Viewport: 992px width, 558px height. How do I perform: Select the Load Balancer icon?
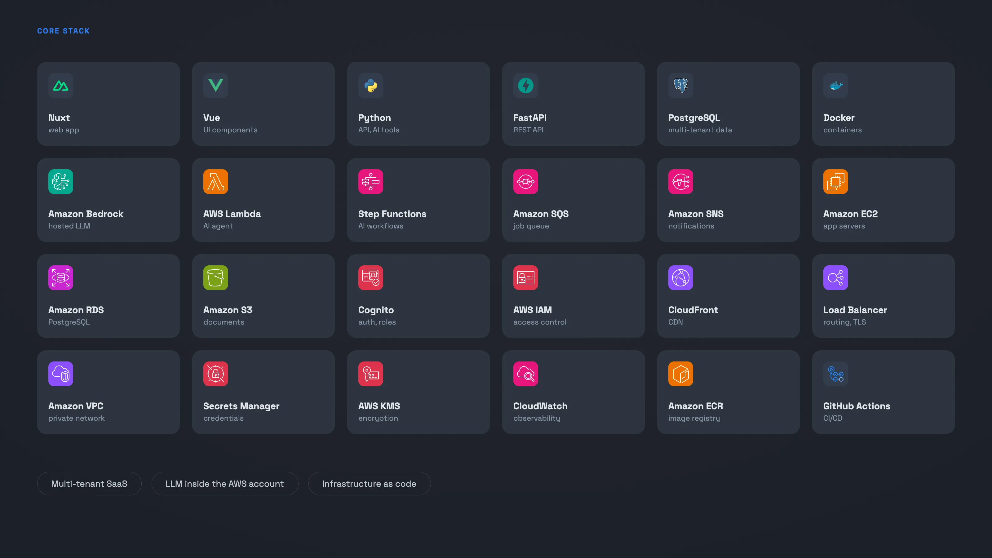pos(836,278)
